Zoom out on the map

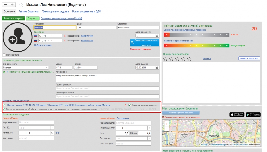(x=167, y=129)
